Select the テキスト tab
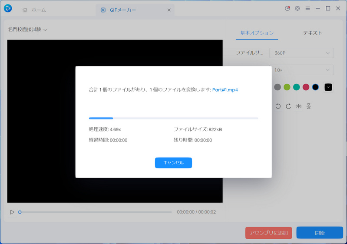 pos(312,33)
